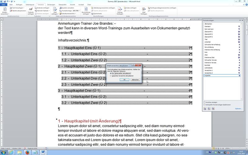Click Neue Formatvorlage icon in Formatvorlagen pane
The height and width of the screenshot is (155, 248).
(205, 109)
